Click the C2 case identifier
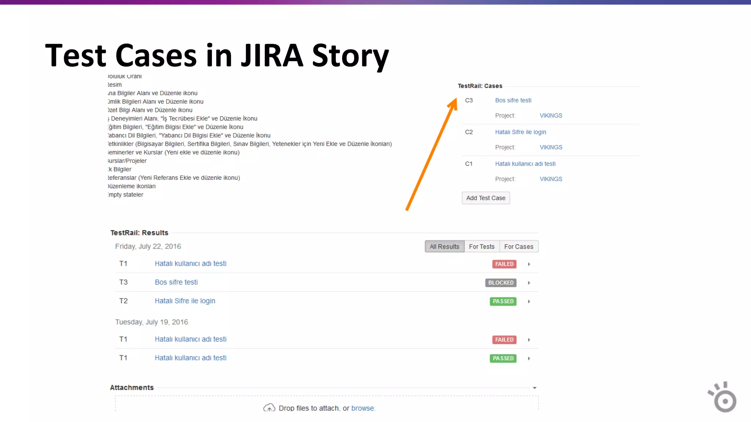Viewport: 751px width, 422px height. (x=469, y=132)
